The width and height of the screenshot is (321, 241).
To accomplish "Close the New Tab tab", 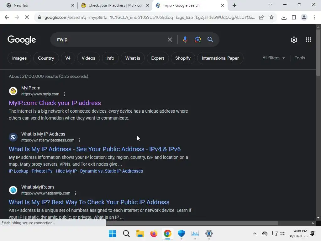I will click(x=73, y=5).
